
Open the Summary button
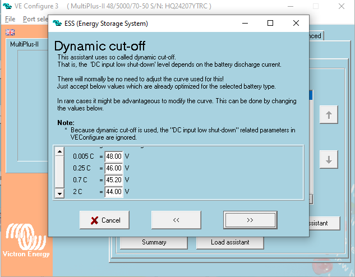point(154,242)
